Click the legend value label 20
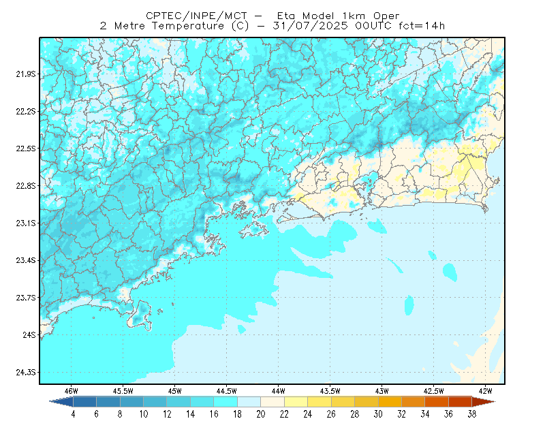Viewport: 545px width, 421px height. pos(261,414)
